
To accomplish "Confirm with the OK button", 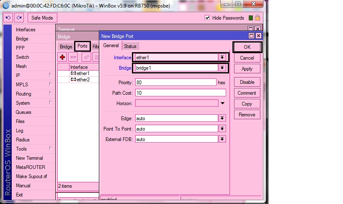I will [247, 47].
